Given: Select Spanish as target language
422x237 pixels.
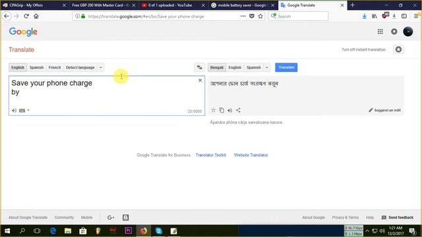Looking at the screenshot, I should [253, 67].
